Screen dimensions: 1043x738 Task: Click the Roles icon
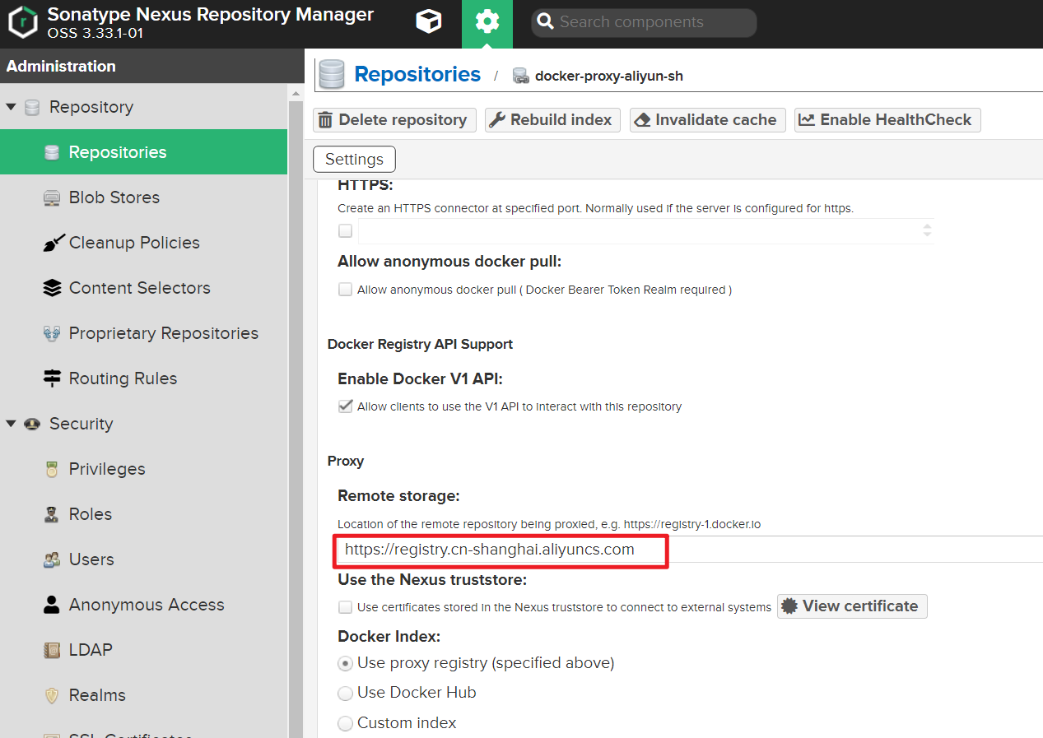pos(52,514)
